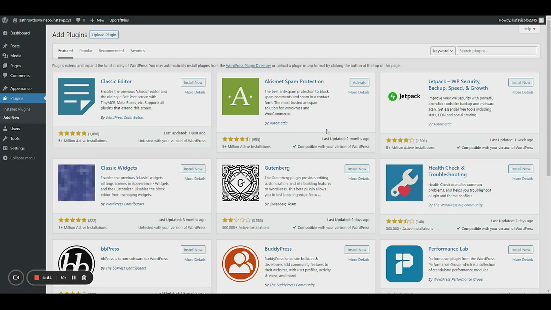Screen dimensions: 551x310
Task: Open More Details for Gutenberg
Action: pos(359,179)
